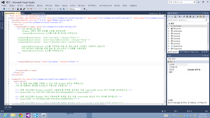Click the taskbar clock
210x118 pixels.
point(203,115)
